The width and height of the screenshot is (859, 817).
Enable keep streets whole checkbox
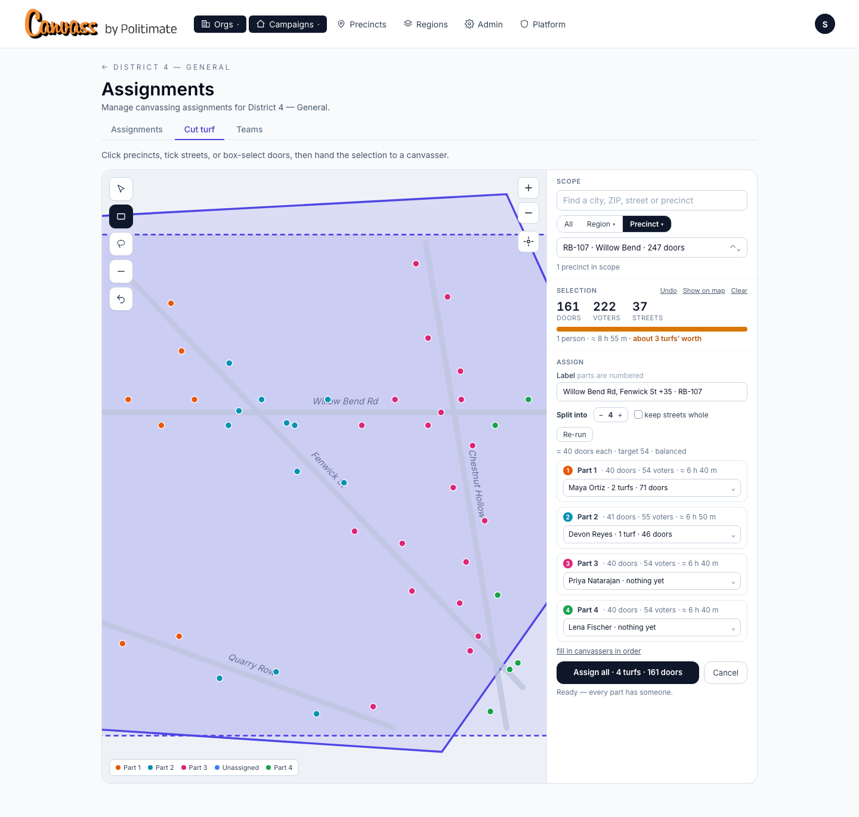click(638, 414)
